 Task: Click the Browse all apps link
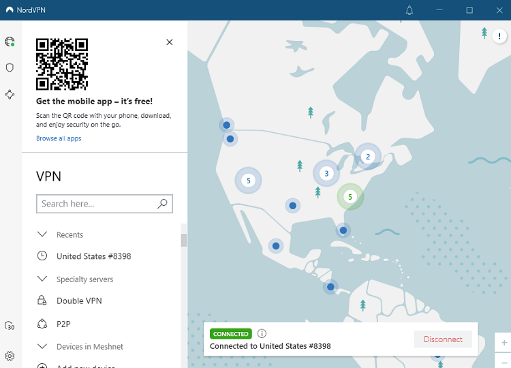[59, 138]
